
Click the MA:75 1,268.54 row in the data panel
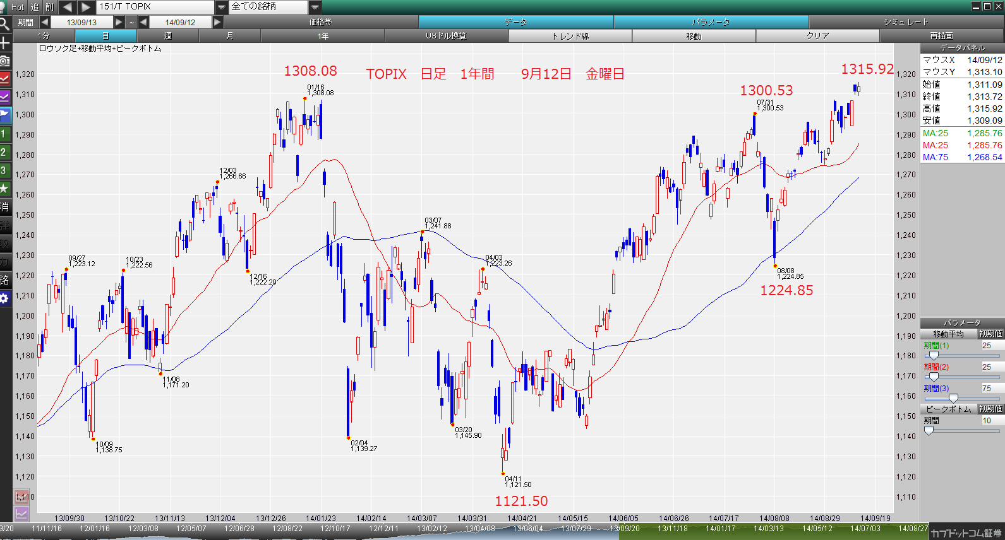click(x=962, y=157)
